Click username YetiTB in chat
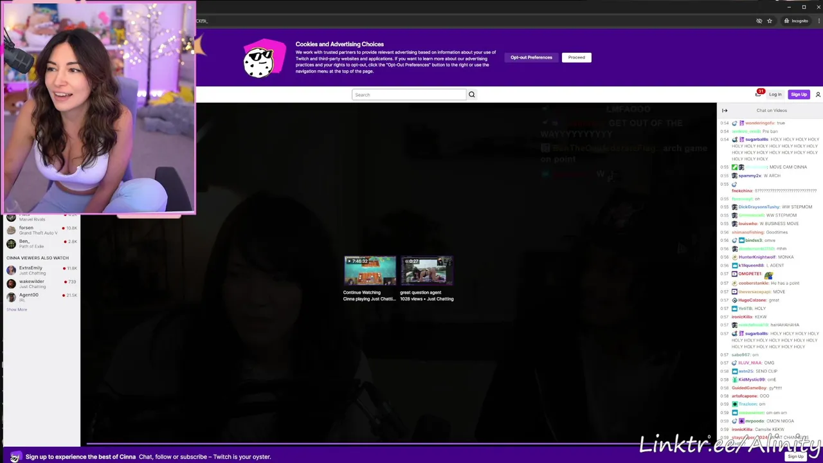The width and height of the screenshot is (823, 463). coord(745,309)
